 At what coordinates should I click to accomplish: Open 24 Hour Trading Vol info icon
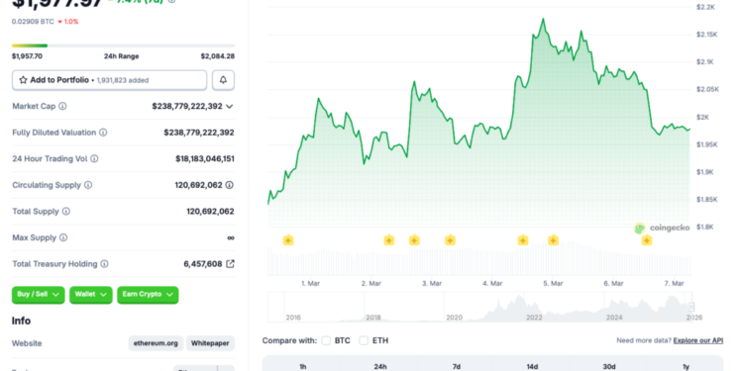click(94, 158)
